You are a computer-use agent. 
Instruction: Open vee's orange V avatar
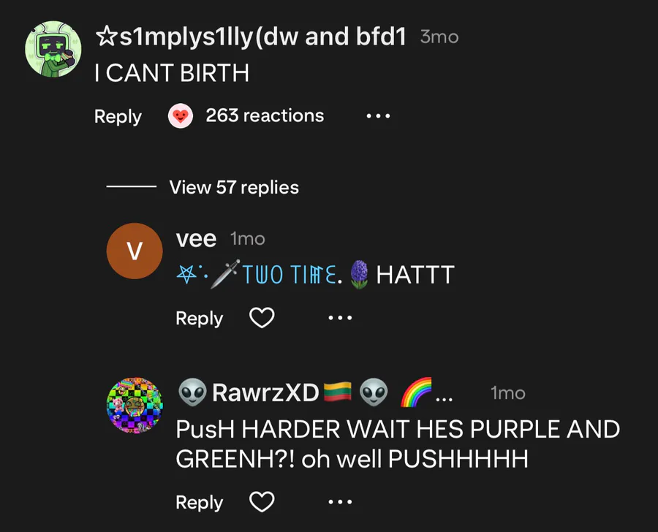click(135, 251)
